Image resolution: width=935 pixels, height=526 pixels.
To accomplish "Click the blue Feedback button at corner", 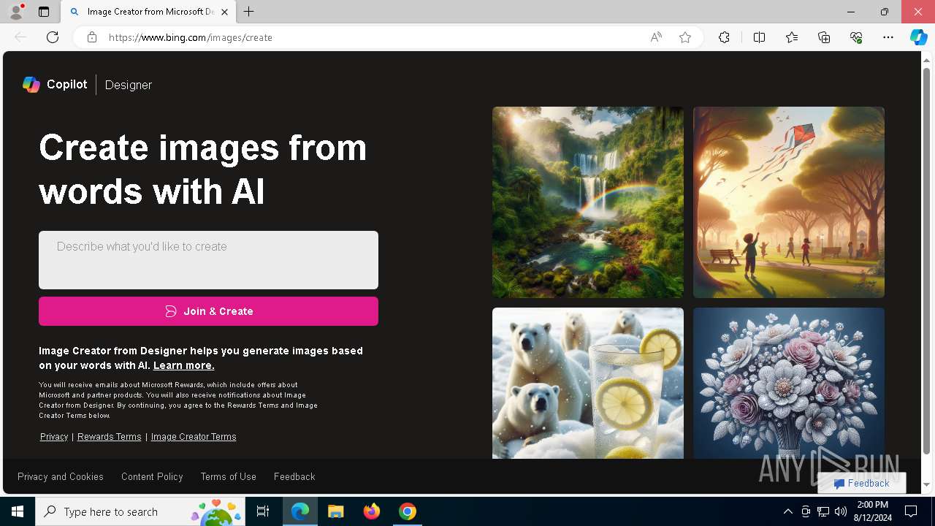I will (862, 483).
